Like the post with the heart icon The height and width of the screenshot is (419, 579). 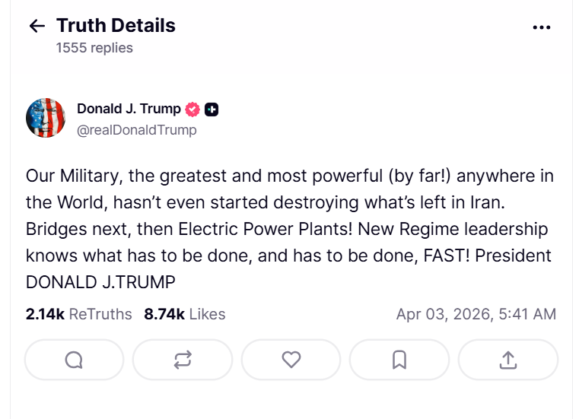tap(291, 360)
